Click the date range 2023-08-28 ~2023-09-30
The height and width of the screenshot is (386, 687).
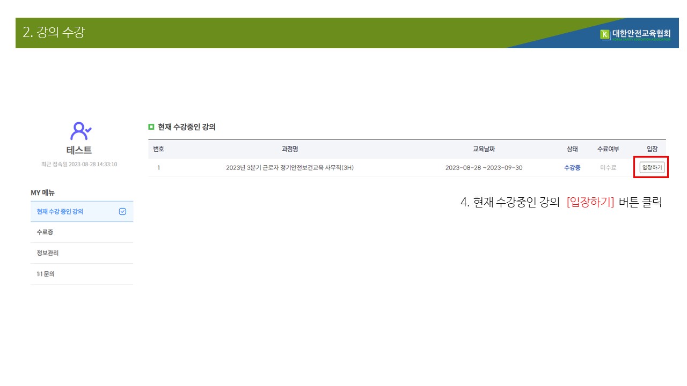pos(484,168)
